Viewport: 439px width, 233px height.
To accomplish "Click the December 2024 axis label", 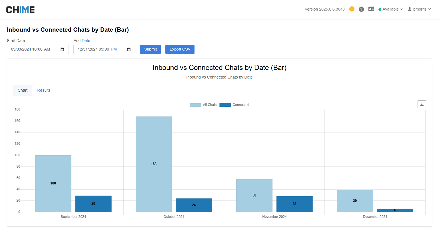I will [375, 217].
